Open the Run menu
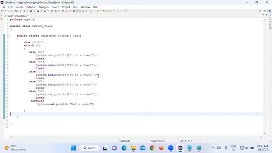This screenshot has height=153, width=272. 75,7
